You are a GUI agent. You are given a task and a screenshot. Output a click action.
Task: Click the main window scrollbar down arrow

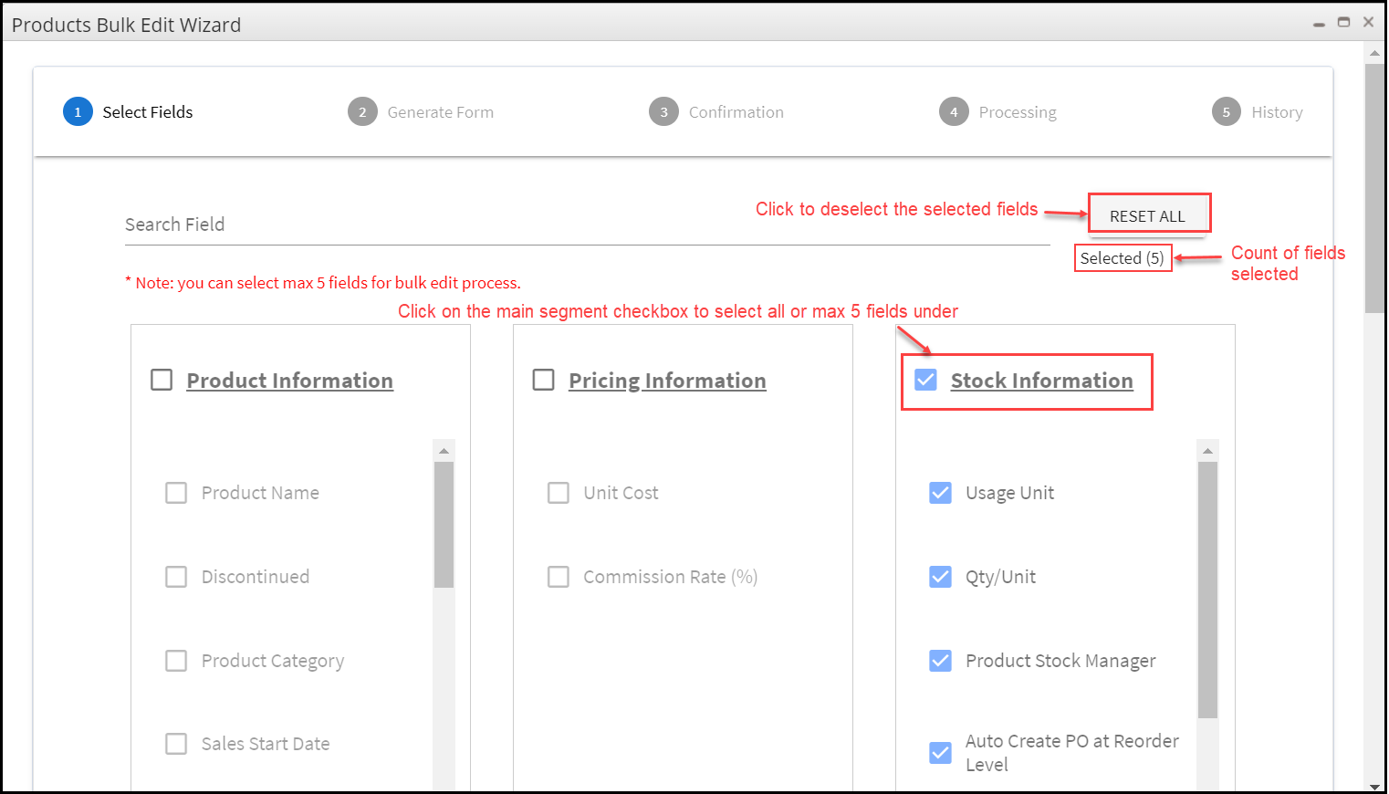pyautogui.click(x=1375, y=785)
